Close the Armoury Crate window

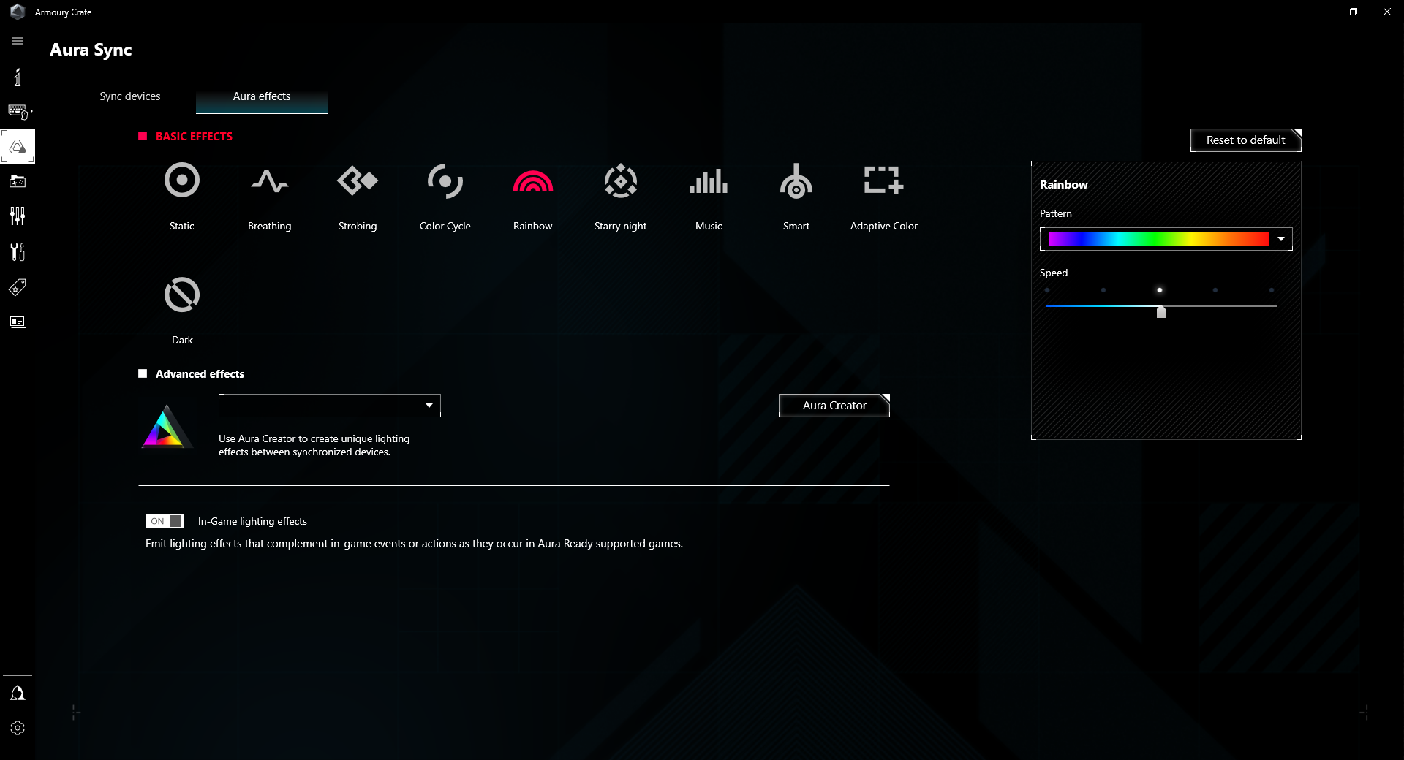(x=1387, y=12)
